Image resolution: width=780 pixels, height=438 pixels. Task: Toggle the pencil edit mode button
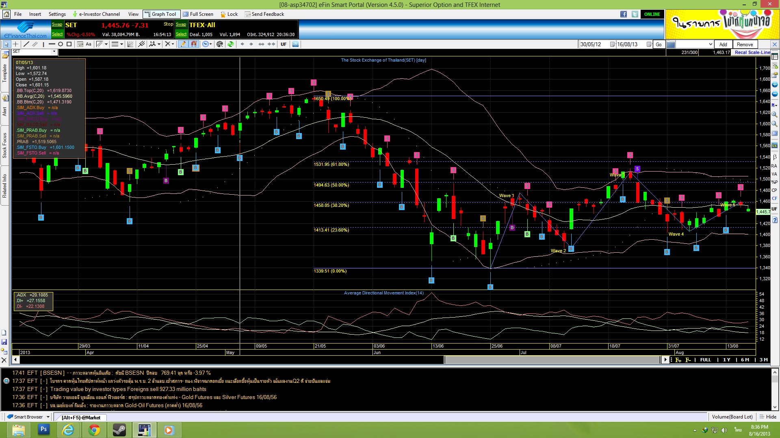(x=183, y=44)
